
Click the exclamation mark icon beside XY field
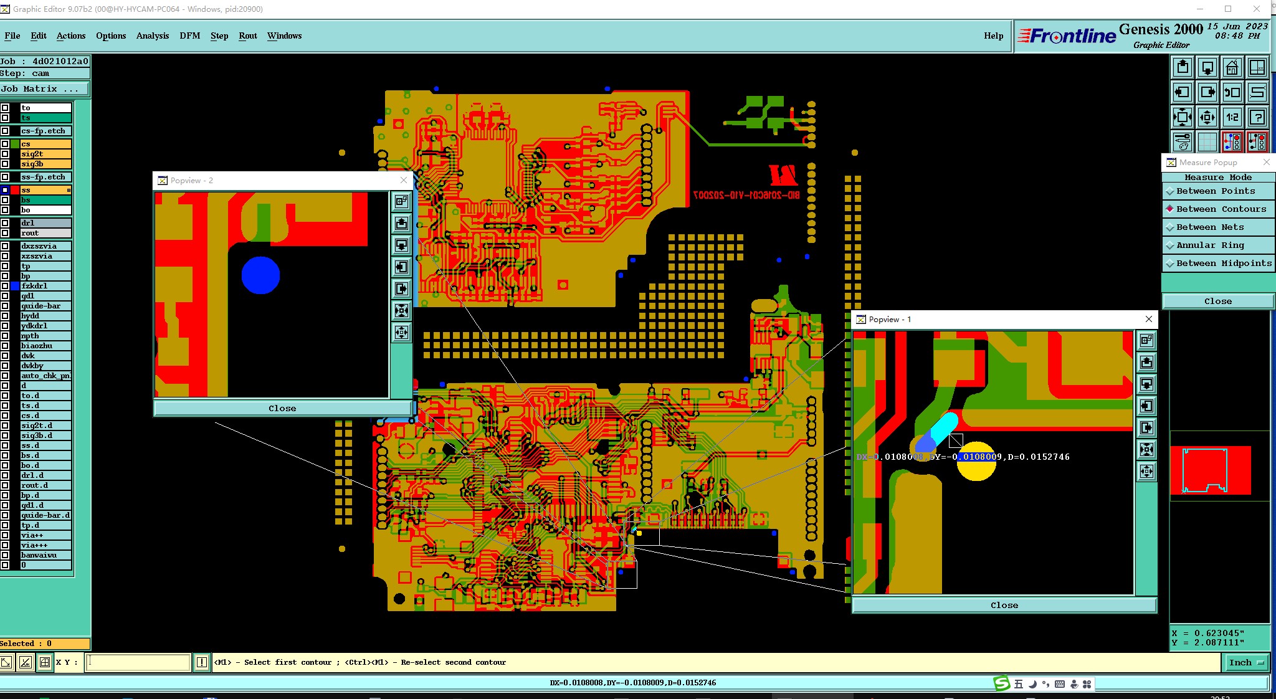(x=202, y=662)
